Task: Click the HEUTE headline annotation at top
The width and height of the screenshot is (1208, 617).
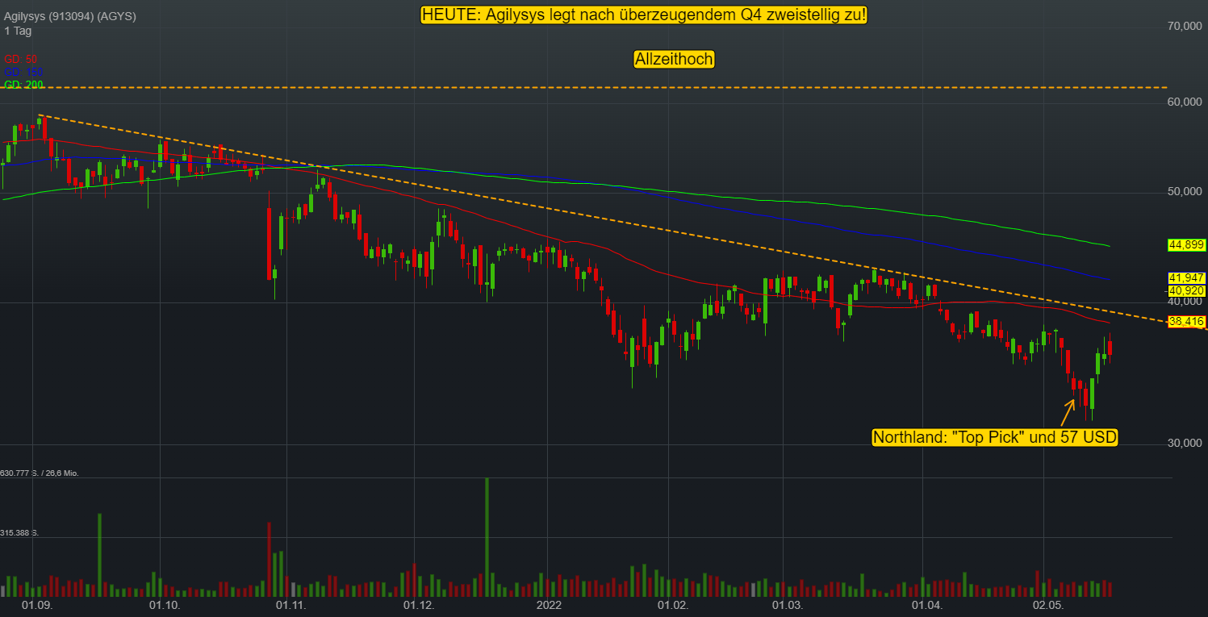Action: click(x=644, y=15)
